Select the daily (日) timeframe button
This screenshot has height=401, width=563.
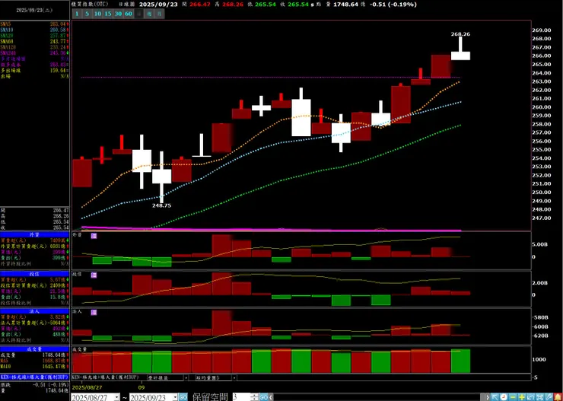pos(139,14)
